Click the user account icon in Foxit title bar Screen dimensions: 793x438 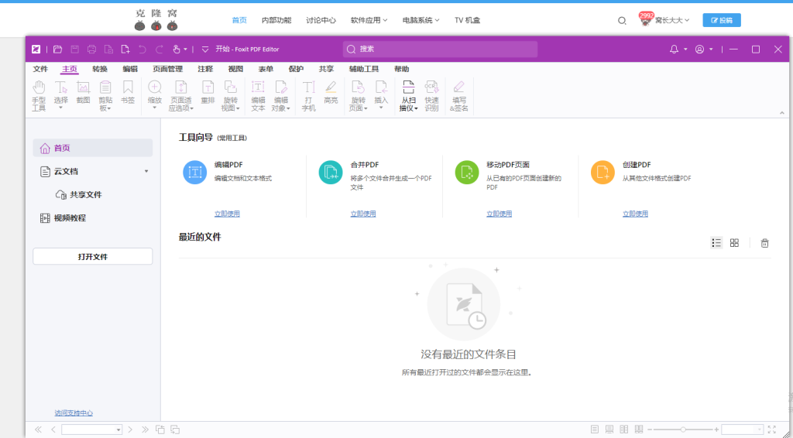(x=699, y=49)
